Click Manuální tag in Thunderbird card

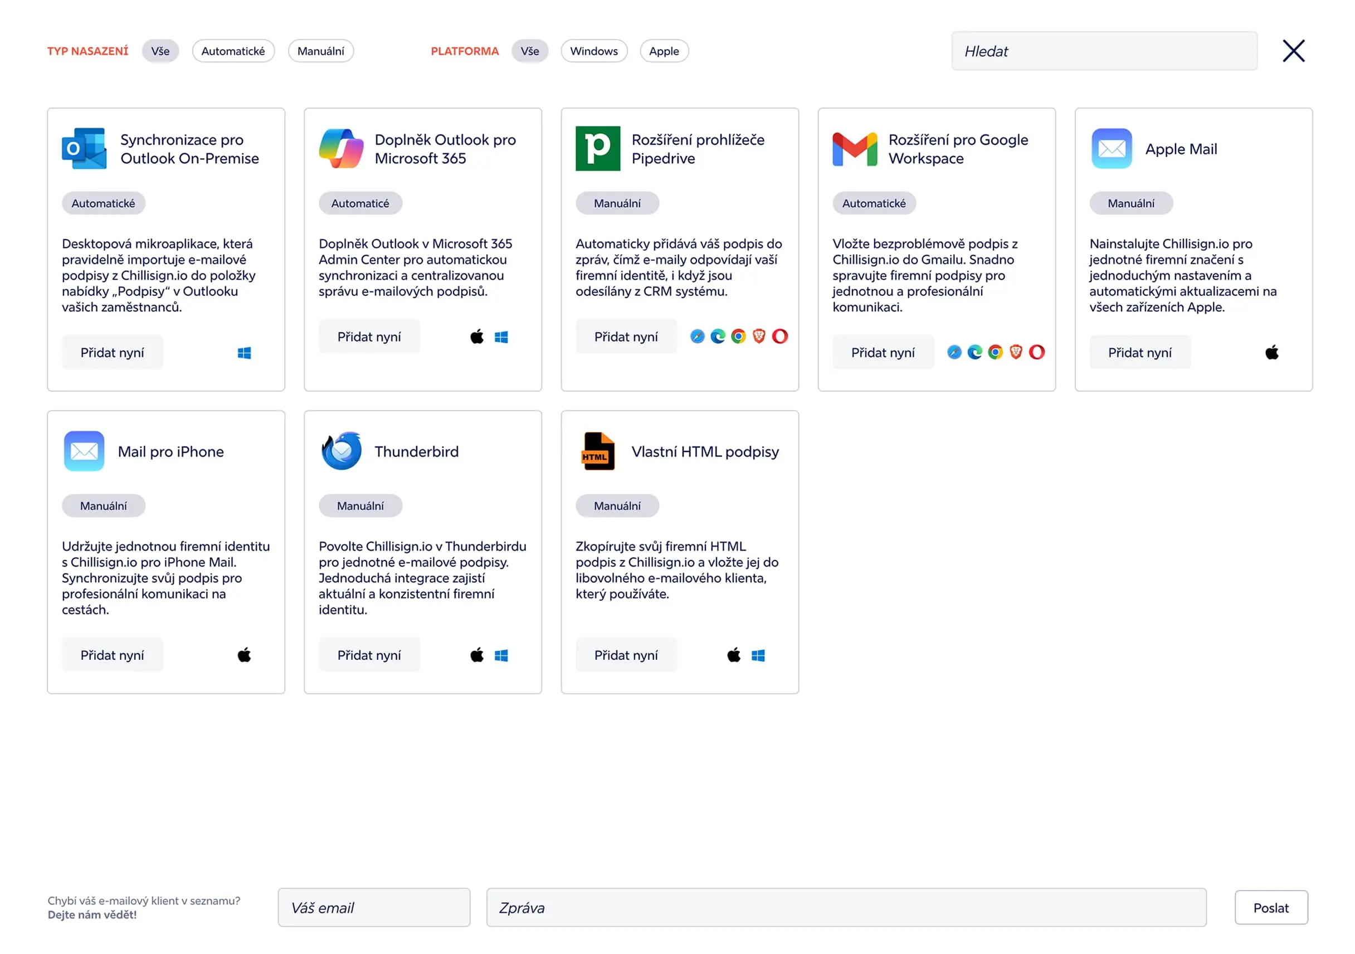coord(360,506)
